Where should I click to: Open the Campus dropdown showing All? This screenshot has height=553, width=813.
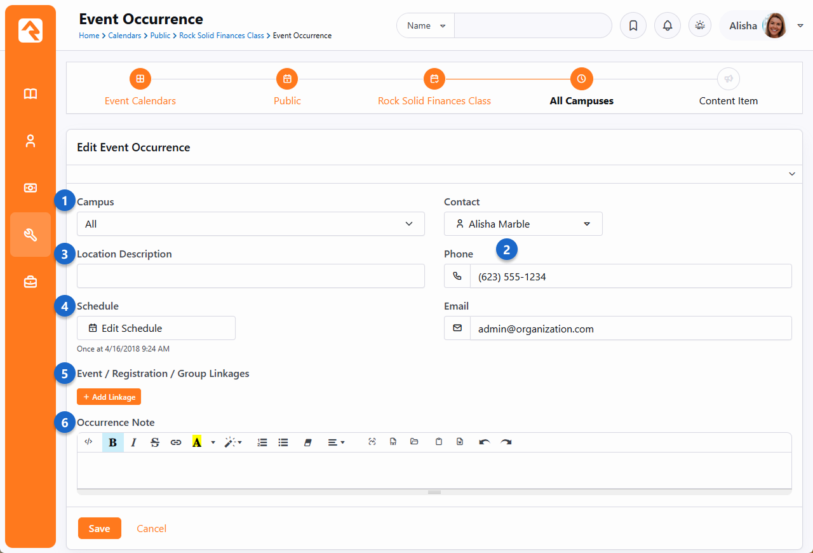click(x=250, y=224)
